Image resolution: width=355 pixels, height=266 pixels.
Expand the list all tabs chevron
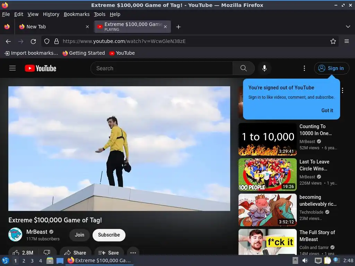348,27
